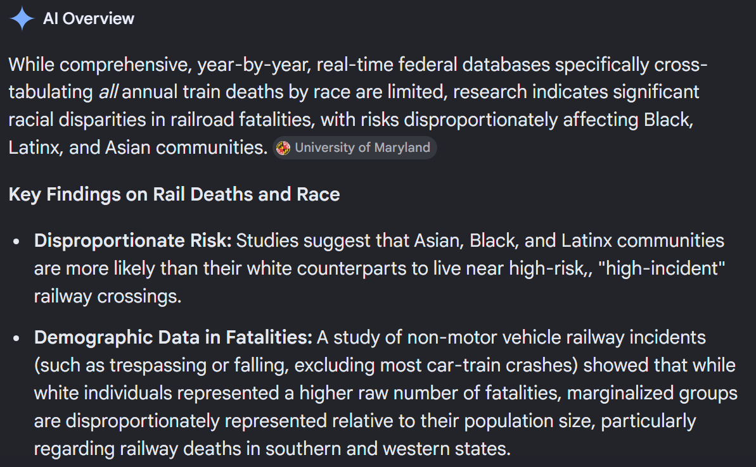The height and width of the screenshot is (467, 756).
Task: Click the bold "Demographic Data in Fatalities:" label
Action: click(173, 337)
